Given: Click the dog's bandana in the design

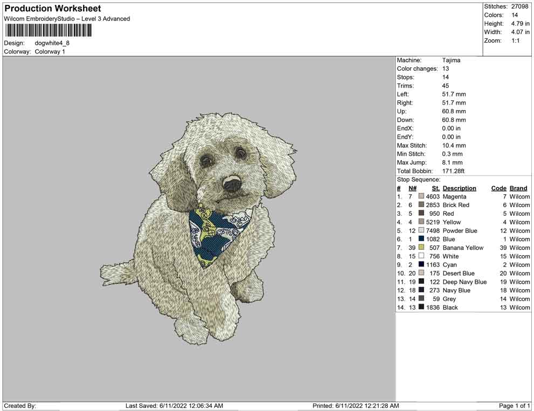Looking at the screenshot, I should click(221, 236).
